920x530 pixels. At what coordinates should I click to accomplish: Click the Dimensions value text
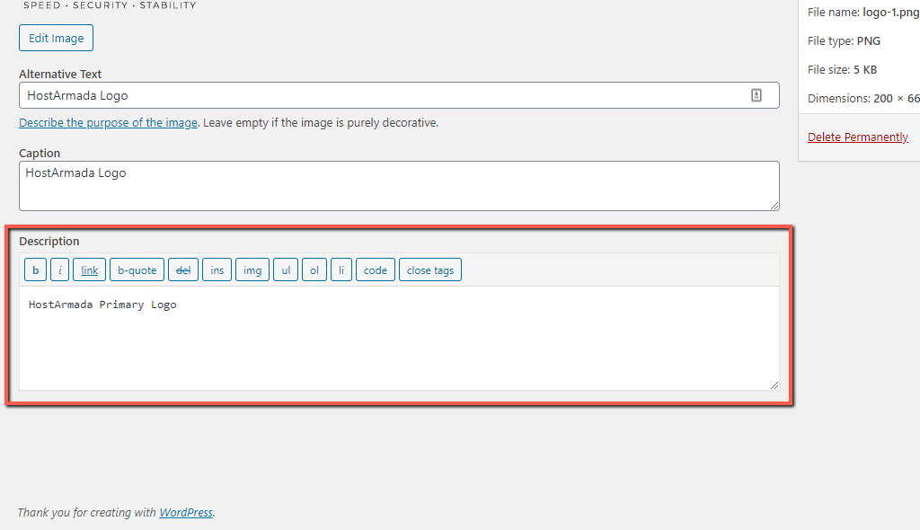896,99
